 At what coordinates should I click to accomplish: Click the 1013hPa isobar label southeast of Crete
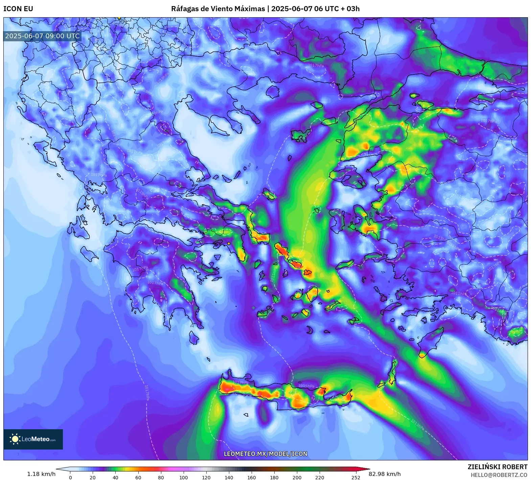(x=417, y=424)
